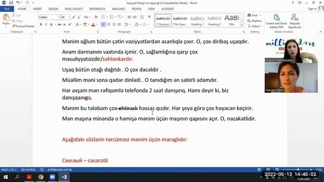Apply yellow text highlight color
Viewport: 324px width, 182px height.
[x=85, y=25]
